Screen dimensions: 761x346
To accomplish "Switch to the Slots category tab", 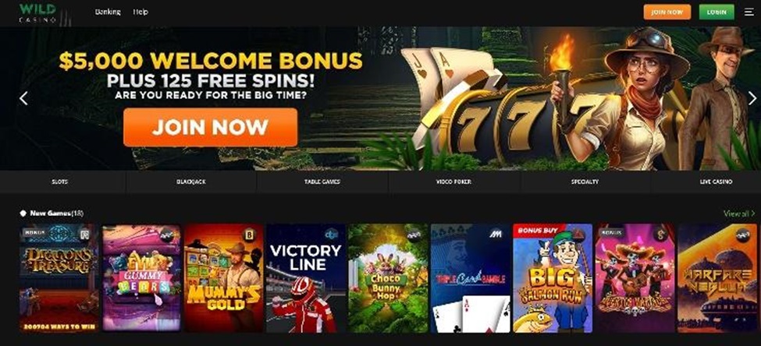I will (59, 182).
